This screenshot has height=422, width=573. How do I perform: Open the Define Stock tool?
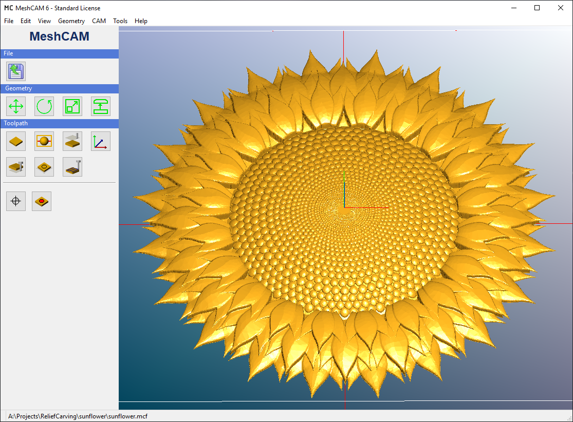tap(16, 141)
